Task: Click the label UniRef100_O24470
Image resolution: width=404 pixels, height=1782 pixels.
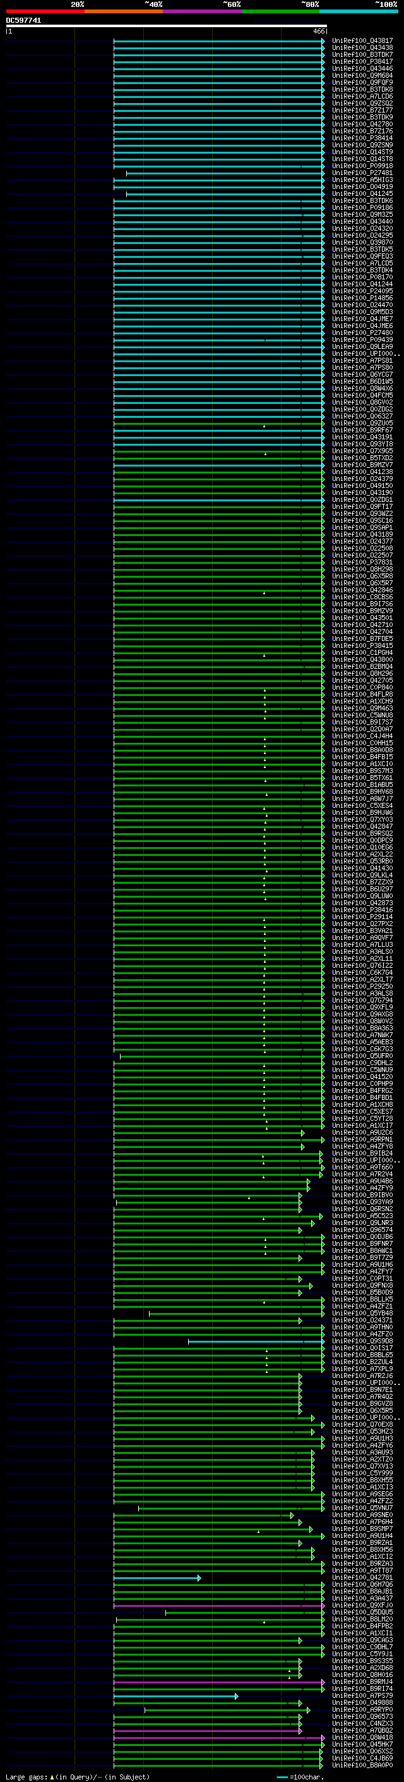Action: pos(362,305)
